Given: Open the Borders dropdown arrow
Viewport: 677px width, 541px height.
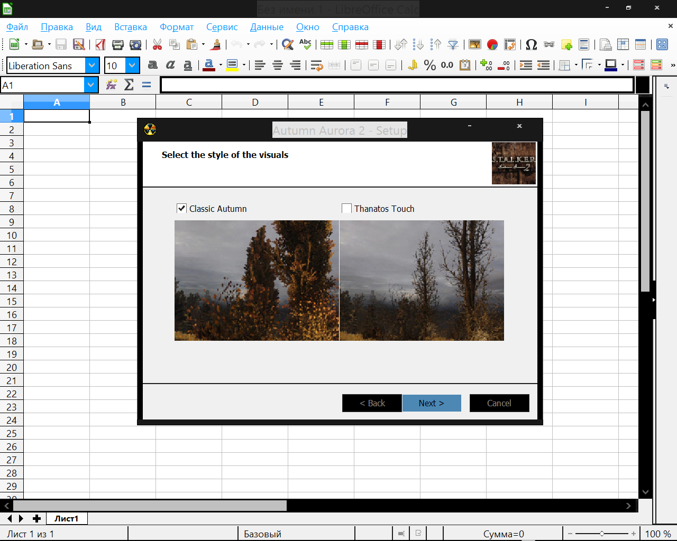Looking at the screenshot, I should coord(576,65).
